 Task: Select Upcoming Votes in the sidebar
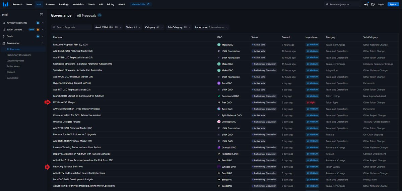coord(15,61)
